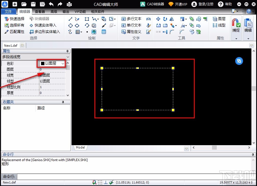Expand the hatch tool dropdown arrow

(x=81, y=32)
